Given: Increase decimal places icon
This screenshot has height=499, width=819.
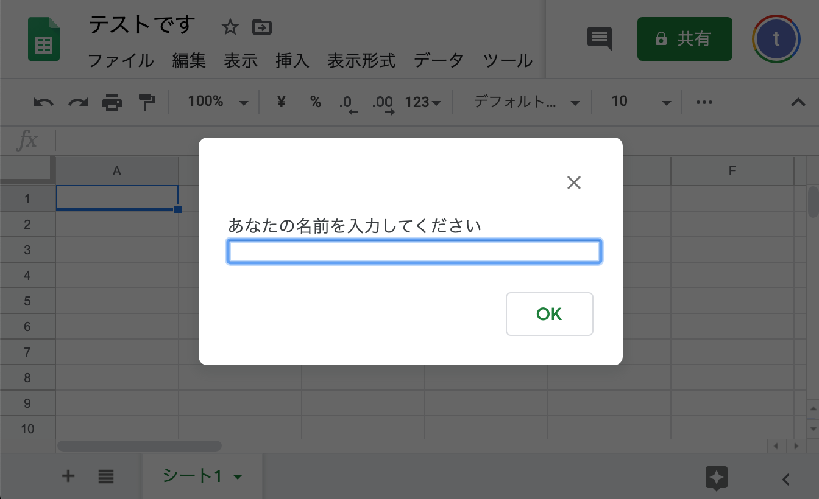Looking at the screenshot, I should (383, 102).
